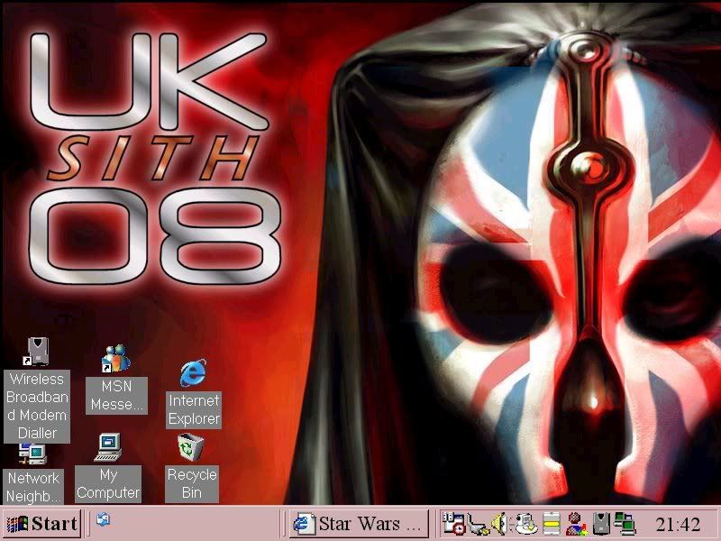Click the grey modem dialler tray icon
The image size is (721, 541).
tap(600, 524)
